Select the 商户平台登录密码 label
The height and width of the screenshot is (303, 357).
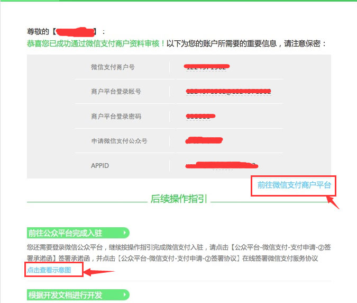coord(116,117)
